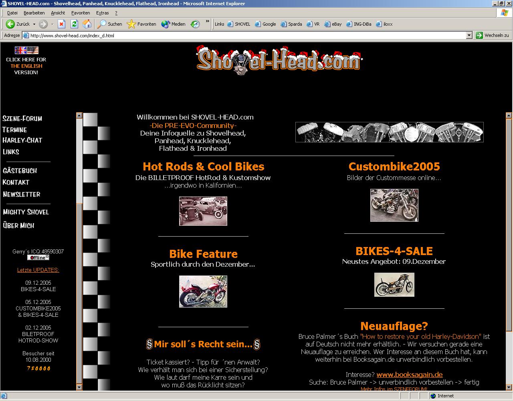Viewport: 513px width, 401px height.
Task: Open the Extras menu
Action: point(102,13)
